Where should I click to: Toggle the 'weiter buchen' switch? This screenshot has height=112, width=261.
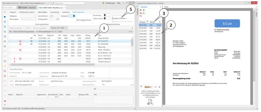point(107,18)
